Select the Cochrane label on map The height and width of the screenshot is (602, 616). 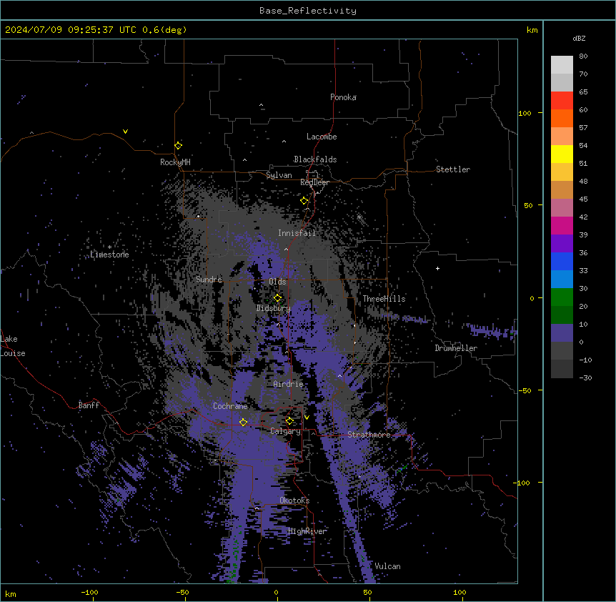[x=230, y=406]
